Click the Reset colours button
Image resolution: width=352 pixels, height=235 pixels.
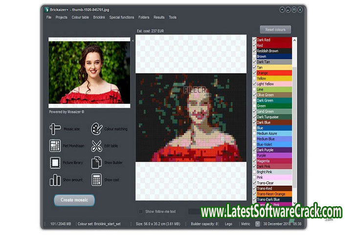pyautogui.click(x=275, y=29)
